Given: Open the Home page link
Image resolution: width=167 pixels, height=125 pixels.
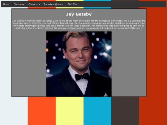Looking at the screenshot, I should click(x=6, y=4).
